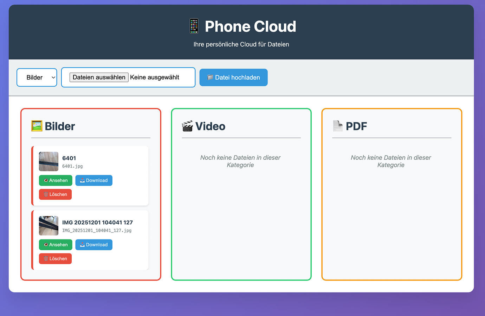Open the IMG 20251201 104041 127 thumbnail

tap(48, 226)
